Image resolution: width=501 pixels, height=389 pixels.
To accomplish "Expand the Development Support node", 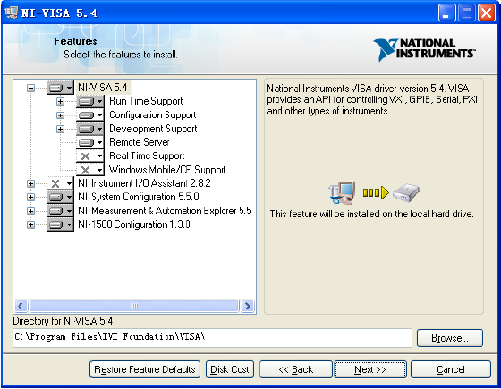I will click(60, 129).
